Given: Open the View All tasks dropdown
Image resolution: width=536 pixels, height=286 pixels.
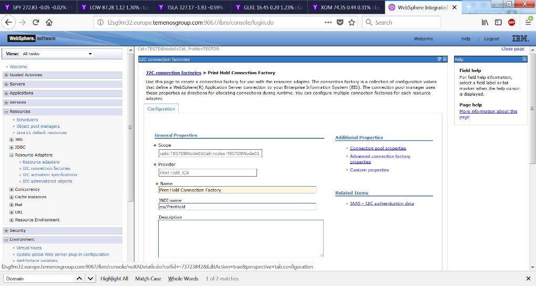Looking at the screenshot, I should (57, 54).
